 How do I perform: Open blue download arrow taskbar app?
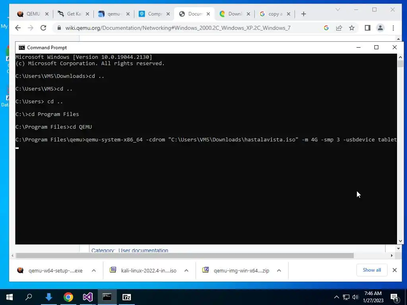49,297
